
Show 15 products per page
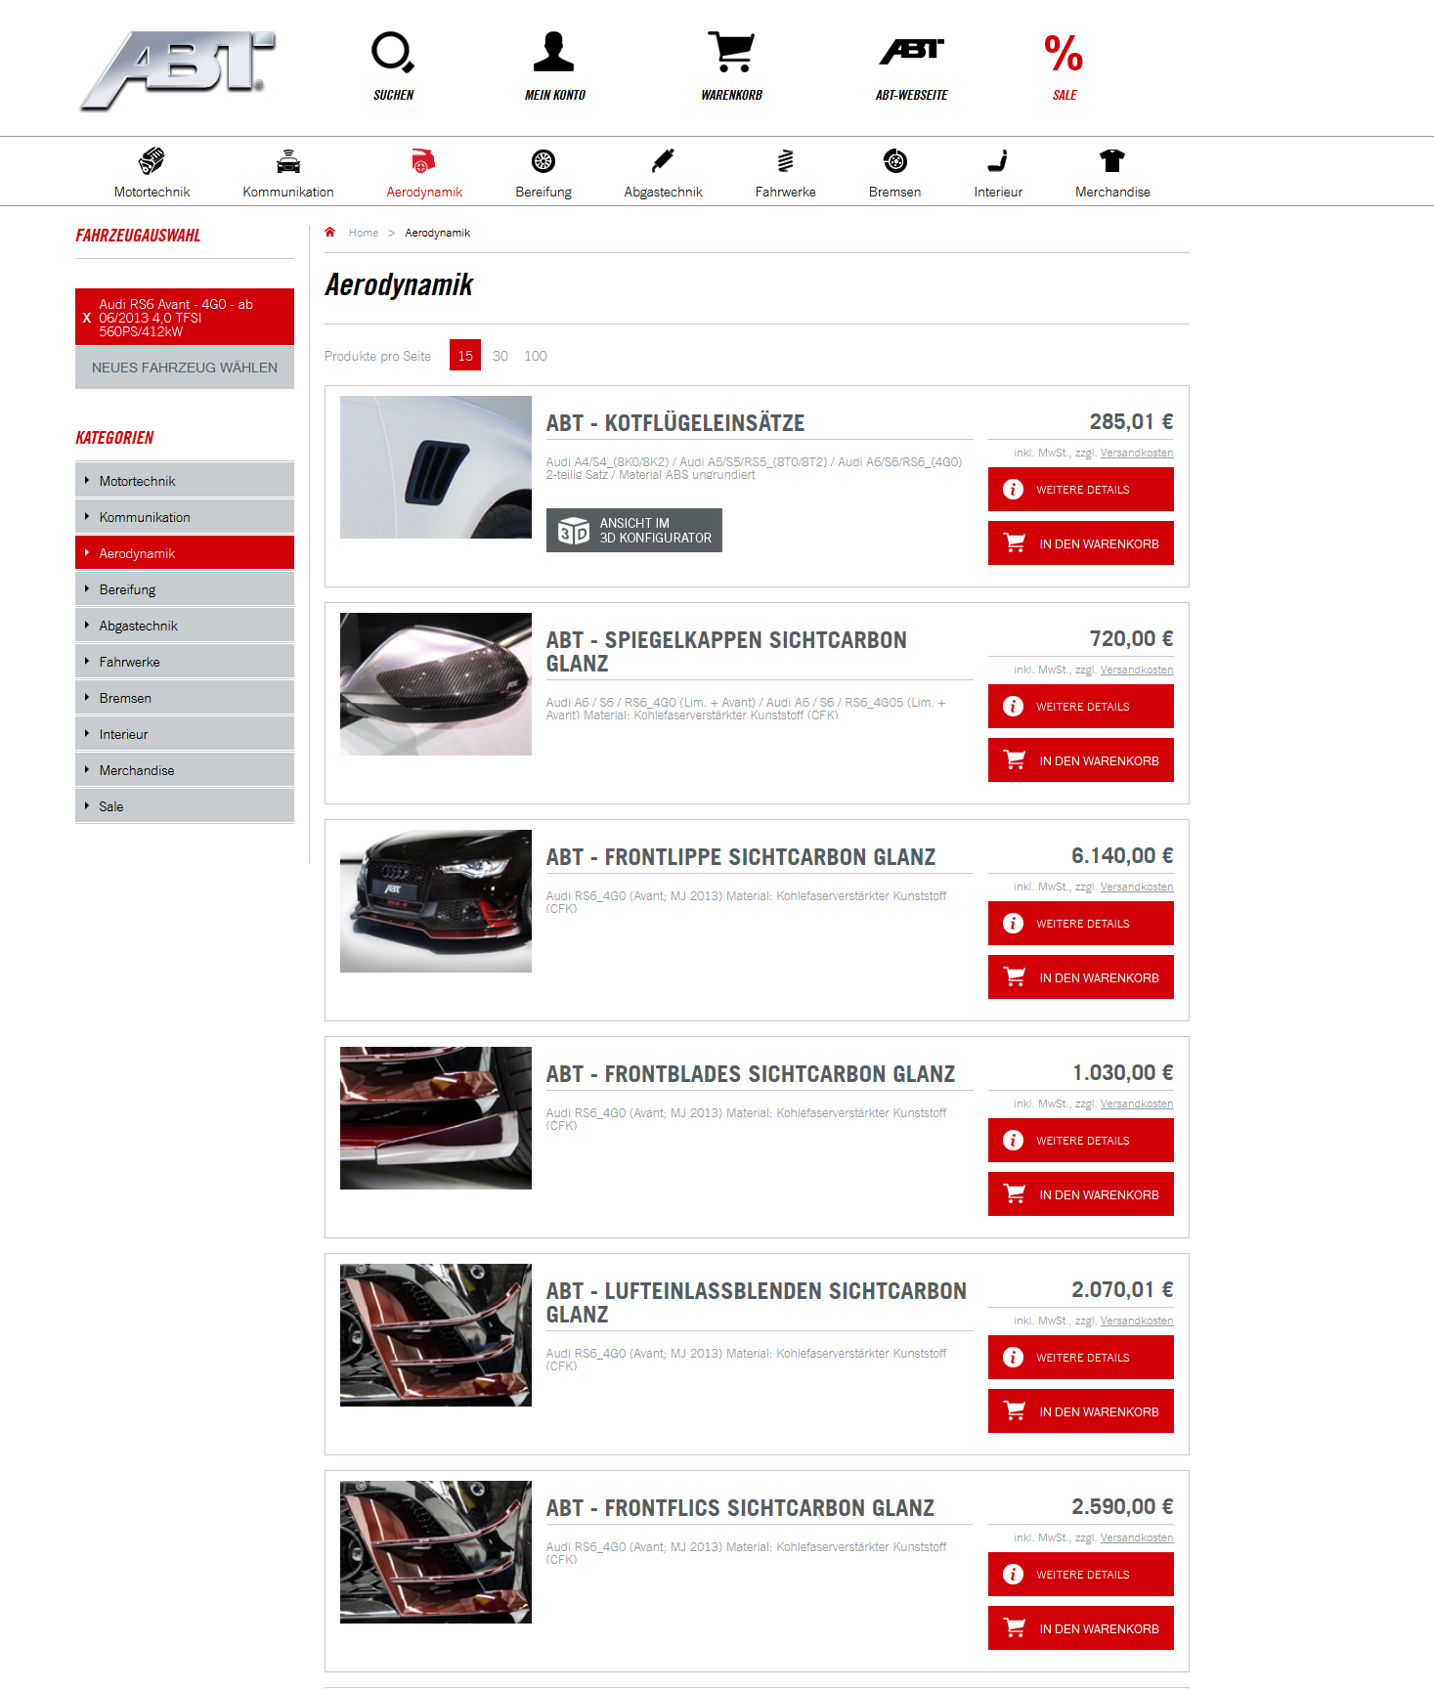pos(465,355)
